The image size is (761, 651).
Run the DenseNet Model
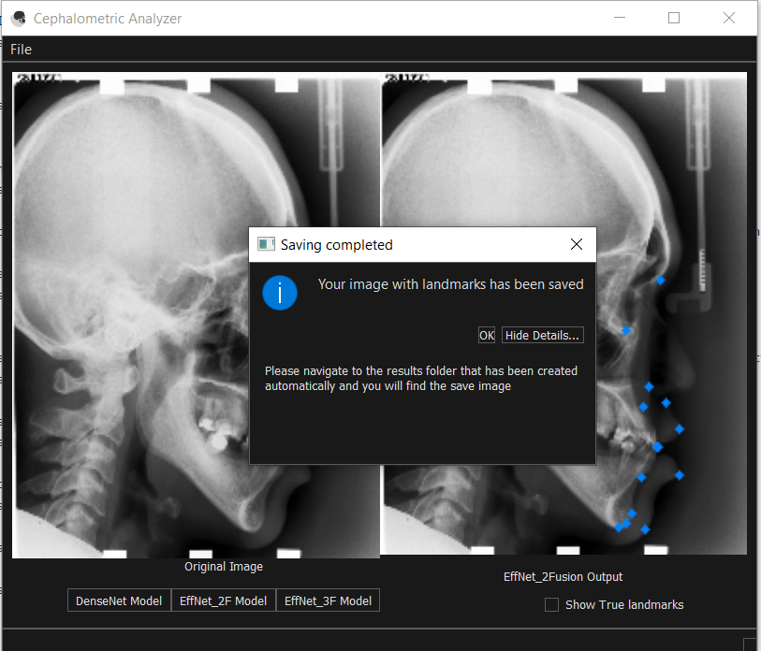click(x=118, y=600)
